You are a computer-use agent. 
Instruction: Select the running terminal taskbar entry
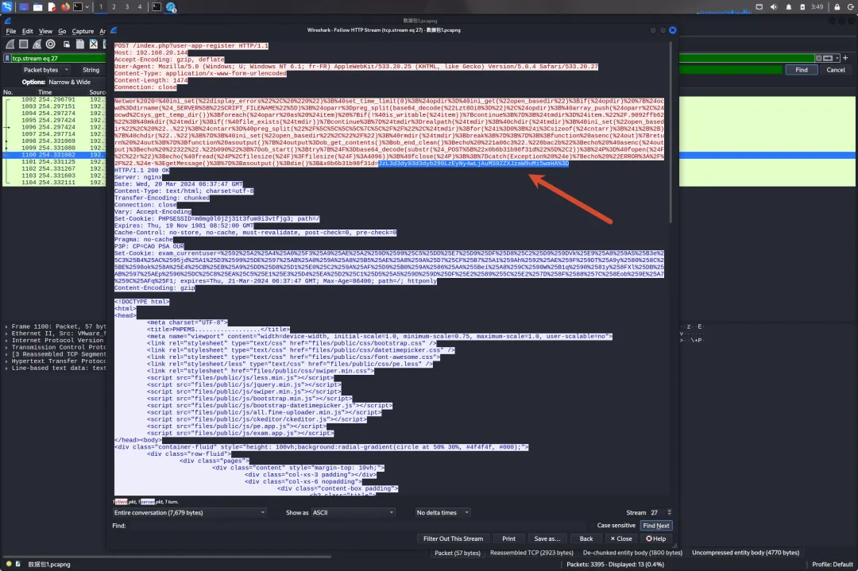[157, 7]
